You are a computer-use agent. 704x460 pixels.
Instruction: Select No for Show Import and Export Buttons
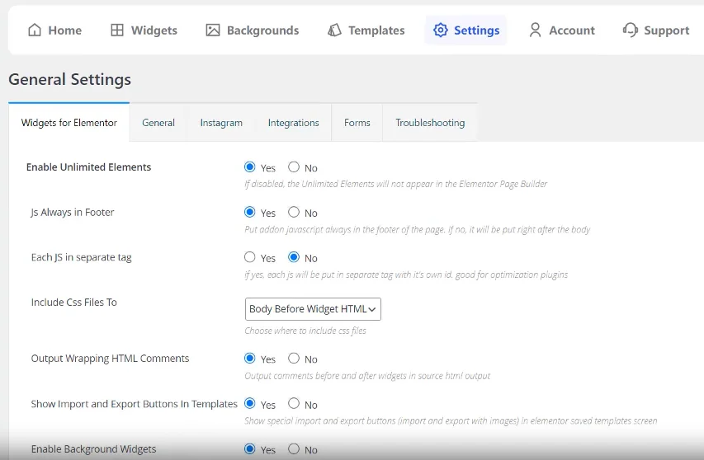[x=294, y=404]
